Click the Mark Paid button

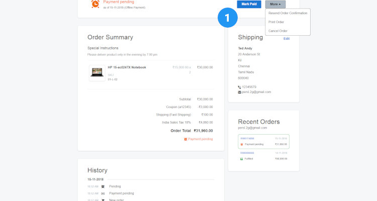click(249, 4)
